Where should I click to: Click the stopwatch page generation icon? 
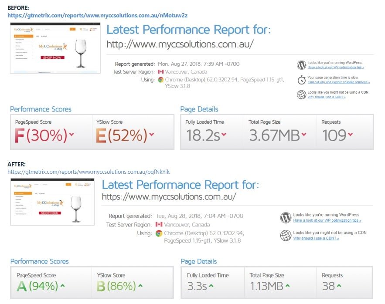click(x=302, y=80)
